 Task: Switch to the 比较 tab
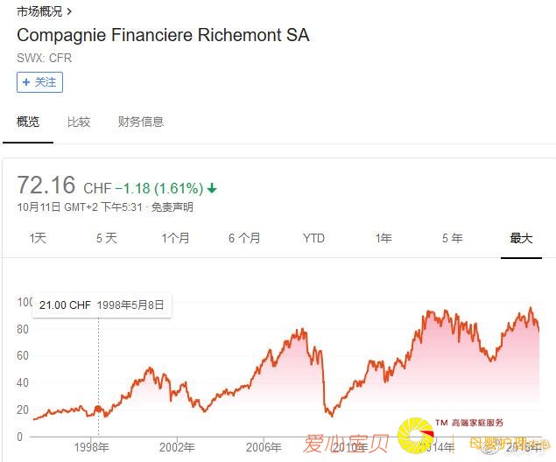79,122
